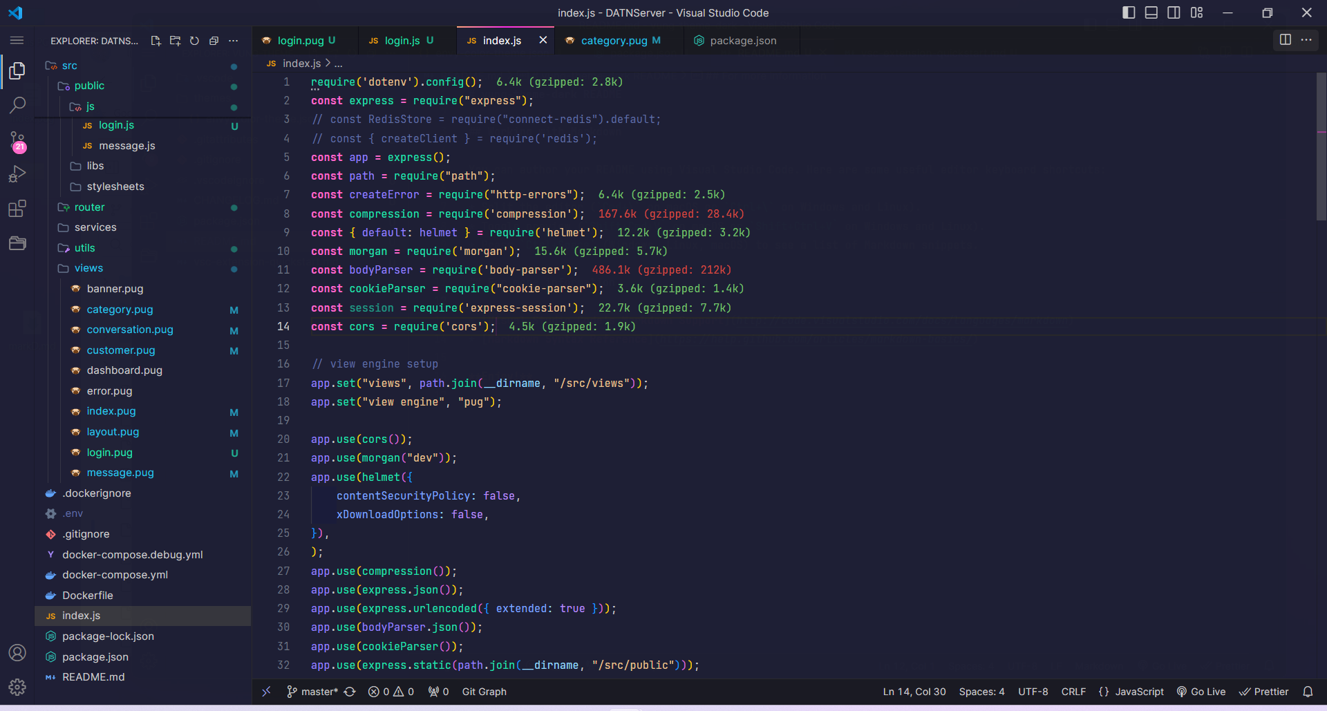The image size is (1327, 711).
Task: Open the Customize Layout button
Action: coord(1197,12)
